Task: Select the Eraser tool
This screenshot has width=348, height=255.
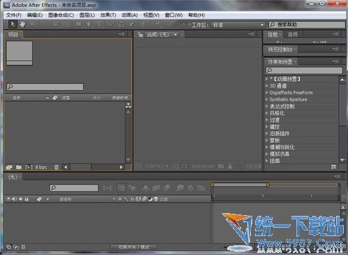Action: [x=131, y=24]
